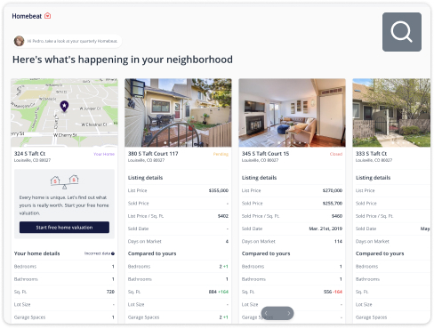Click the 324 S Taft Ct address
Image resolution: width=434 pixels, height=329 pixels.
(29, 154)
